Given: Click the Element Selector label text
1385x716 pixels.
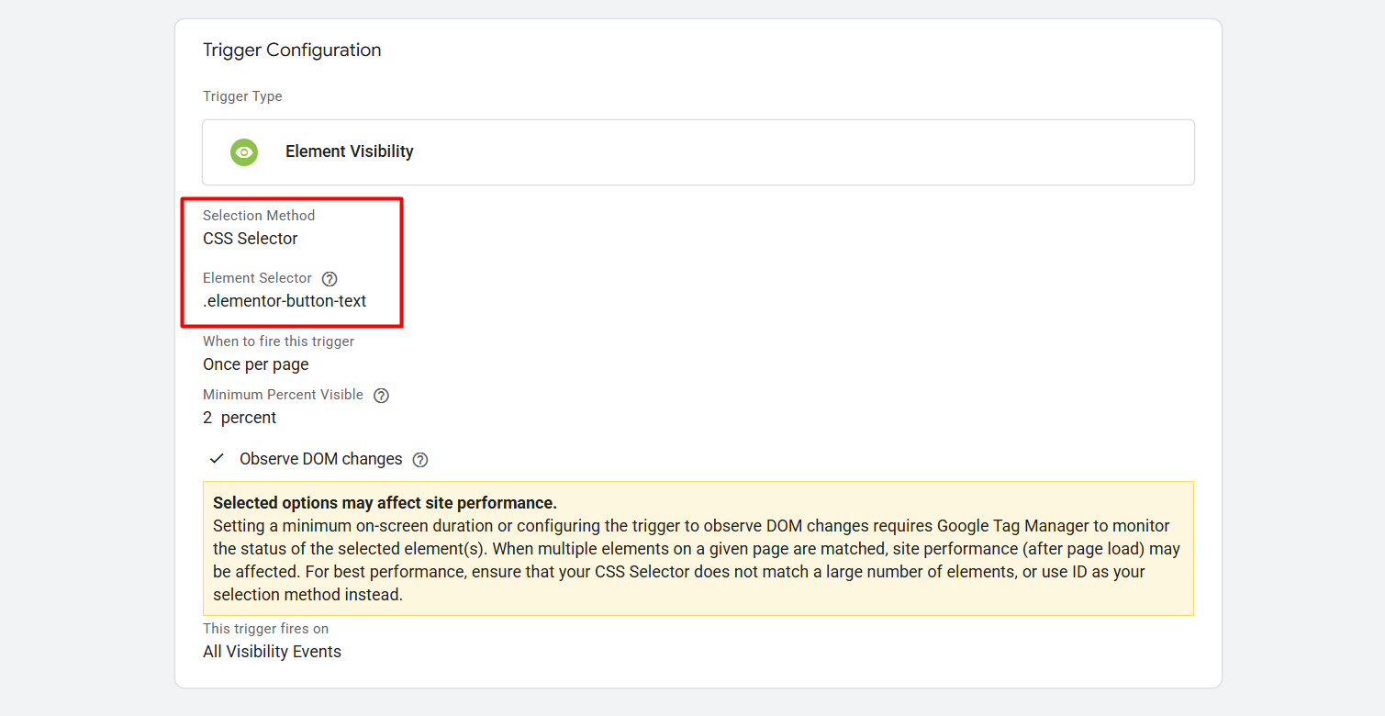Looking at the screenshot, I should (257, 278).
